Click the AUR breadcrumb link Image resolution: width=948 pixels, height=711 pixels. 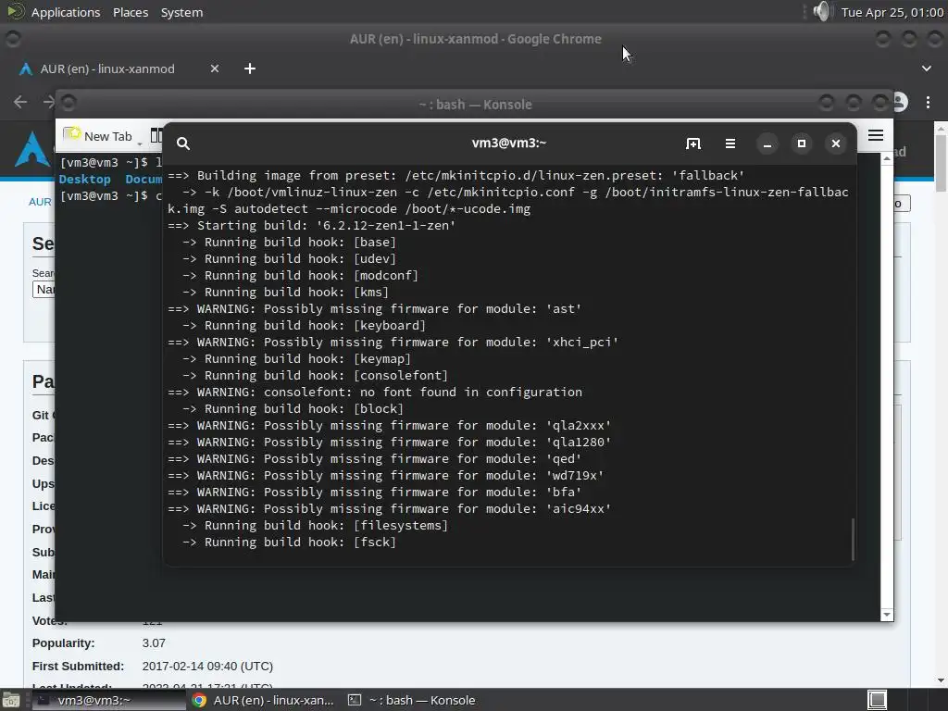tap(40, 202)
